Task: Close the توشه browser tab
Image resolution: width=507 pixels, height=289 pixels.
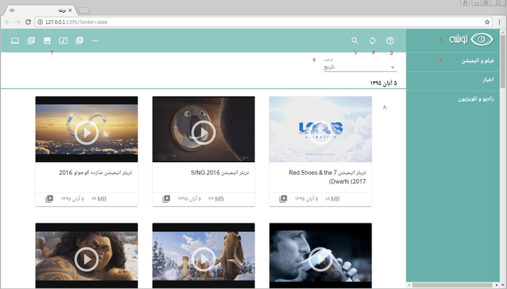Action: pyautogui.click(x=70, y=11)
